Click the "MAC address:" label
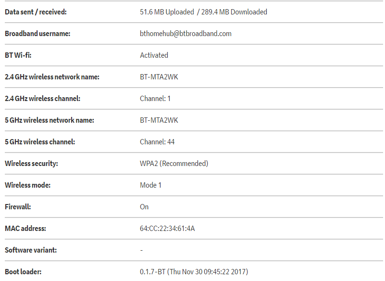This screenshot has height=281, width=385. 25,229
